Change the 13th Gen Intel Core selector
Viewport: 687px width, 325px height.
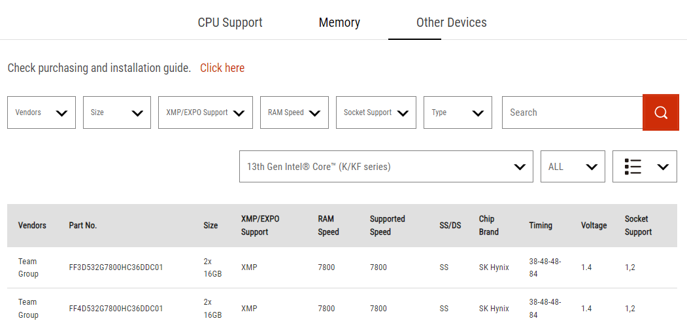386,167
